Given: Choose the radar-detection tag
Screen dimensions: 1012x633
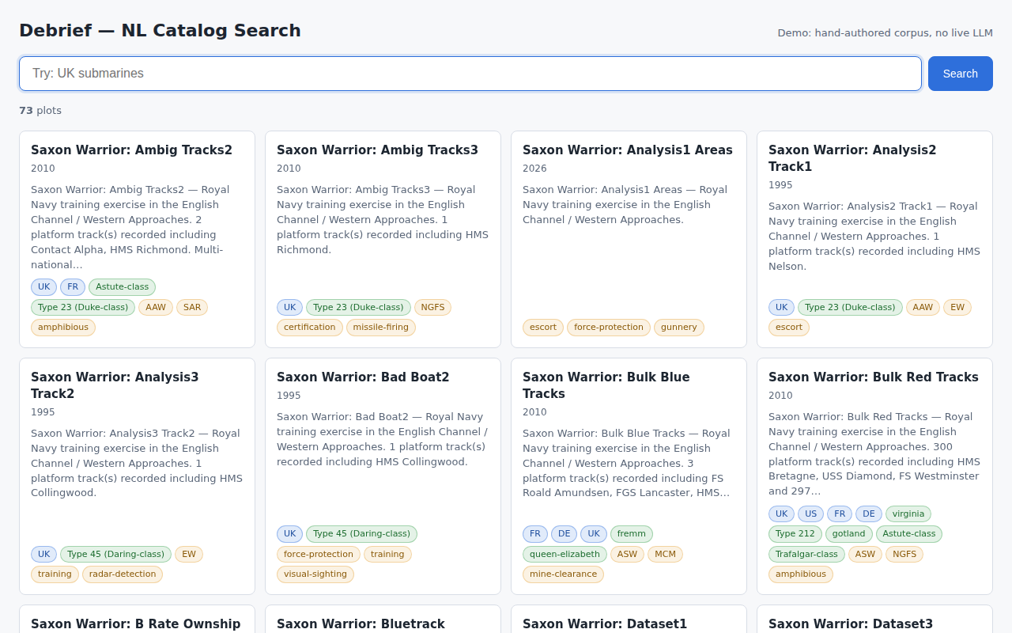Looking at the screenshot, I should [x=123, y=574].
